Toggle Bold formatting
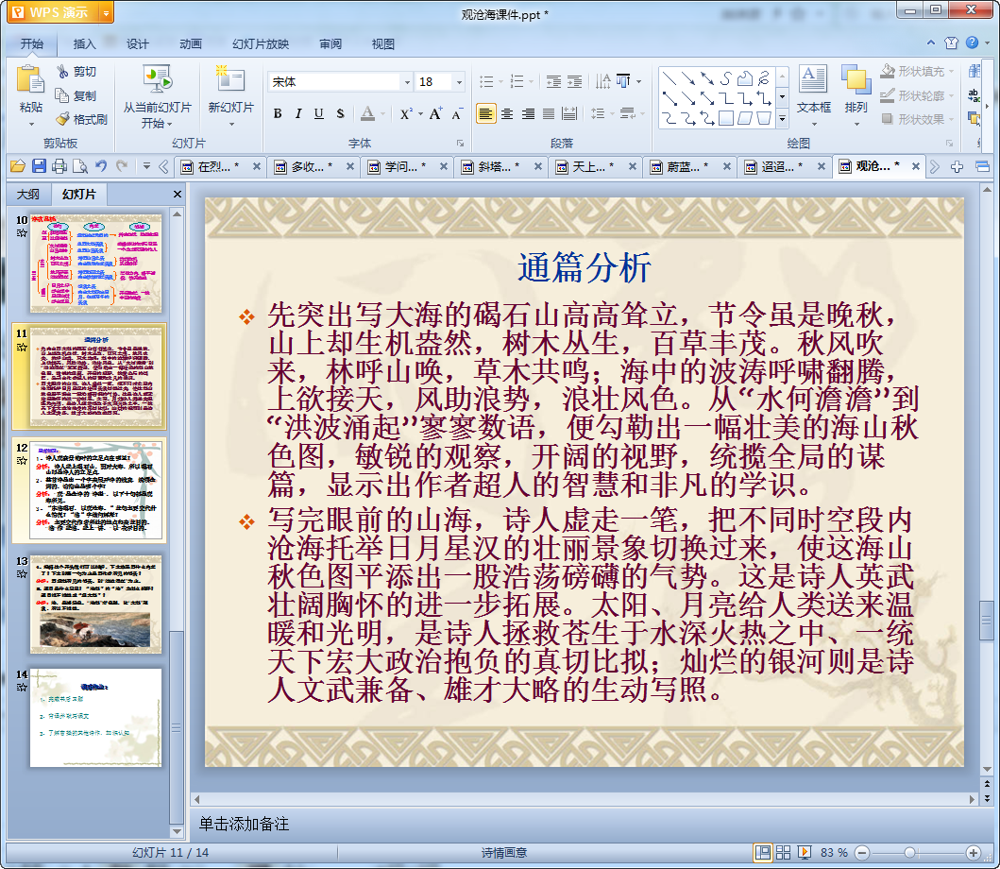Screen dimensions: 1000x869 278,113
